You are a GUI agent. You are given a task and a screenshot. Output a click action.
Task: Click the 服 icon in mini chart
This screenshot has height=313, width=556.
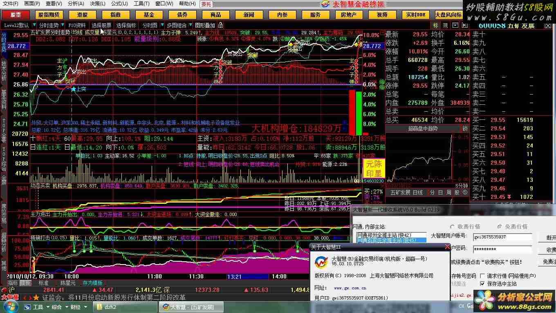coord(457,192)
